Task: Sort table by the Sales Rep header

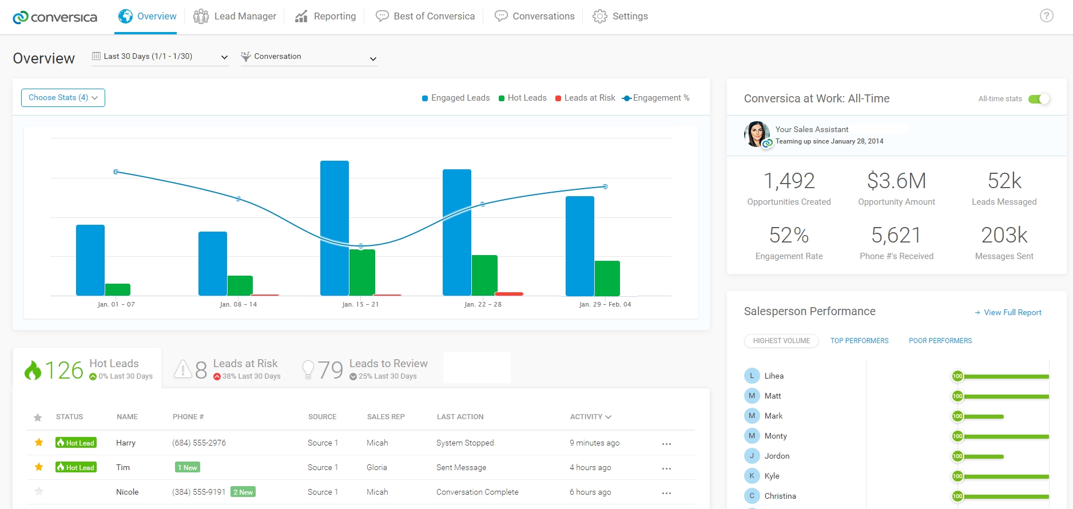Action: pyautogui.click(x=386, y=417)
